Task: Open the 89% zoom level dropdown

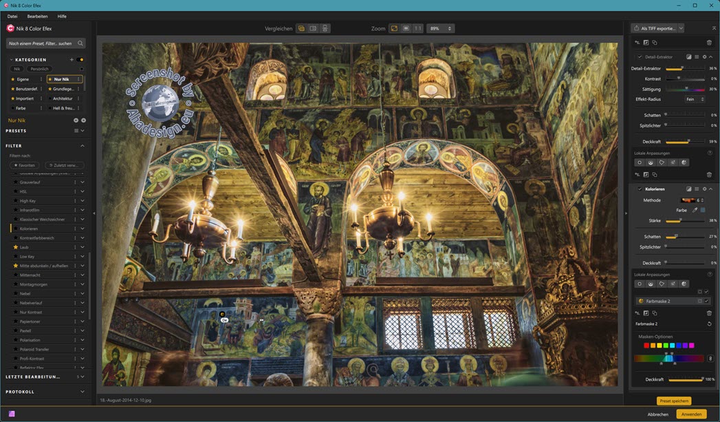Action: pos(440,28)
